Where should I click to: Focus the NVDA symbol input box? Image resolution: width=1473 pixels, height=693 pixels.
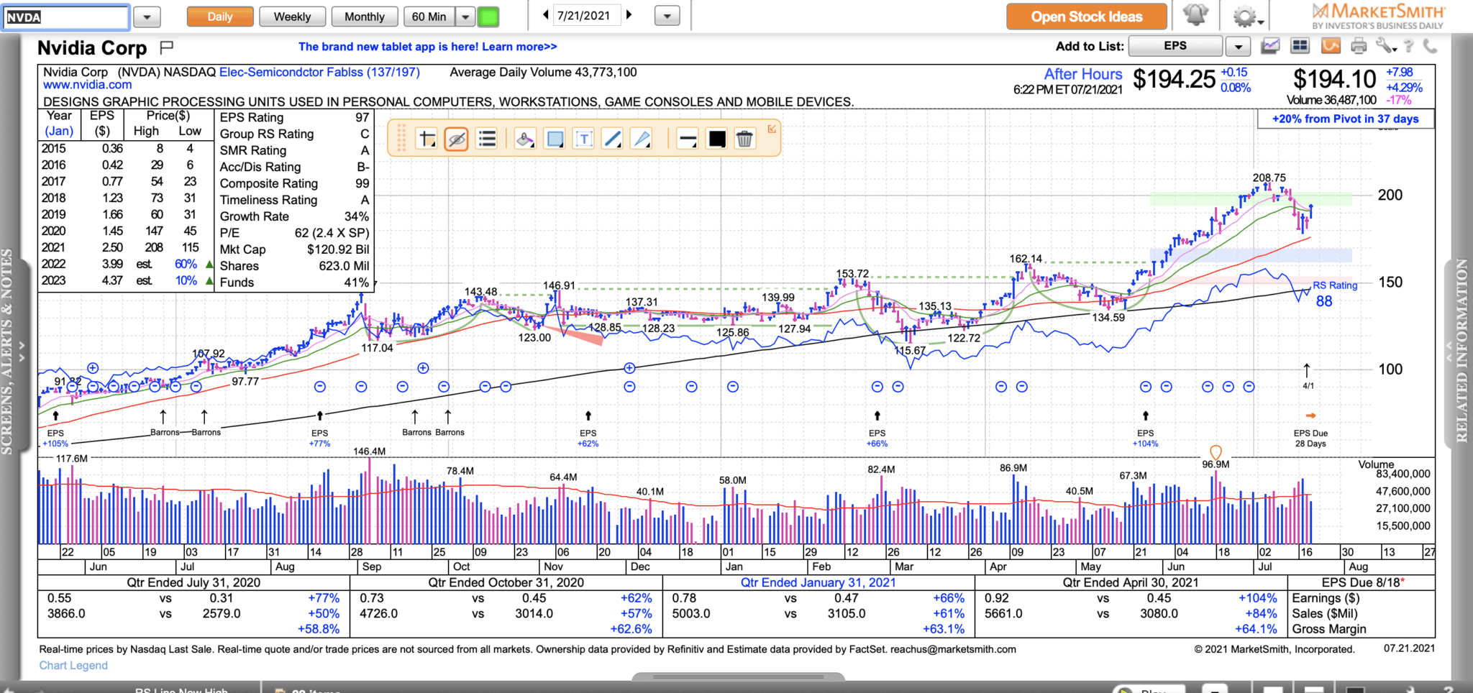(65, 17)
